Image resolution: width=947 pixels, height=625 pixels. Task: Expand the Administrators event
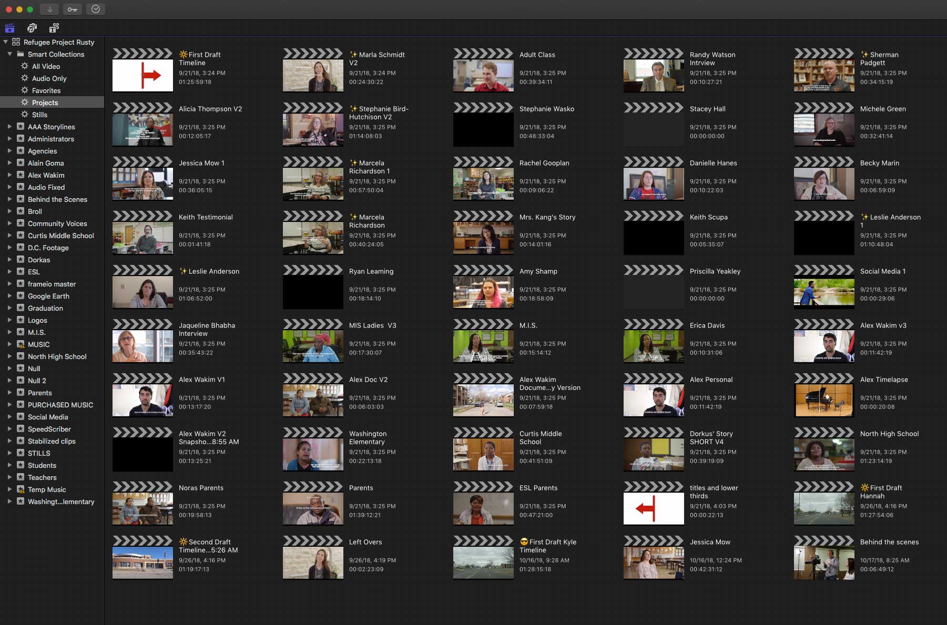coord(9,139)
